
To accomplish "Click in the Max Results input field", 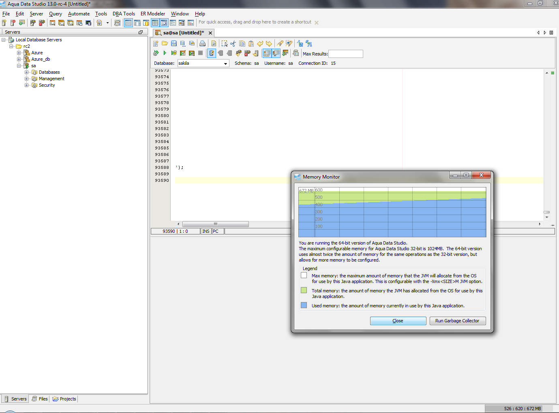I will (x=346, y=54).
